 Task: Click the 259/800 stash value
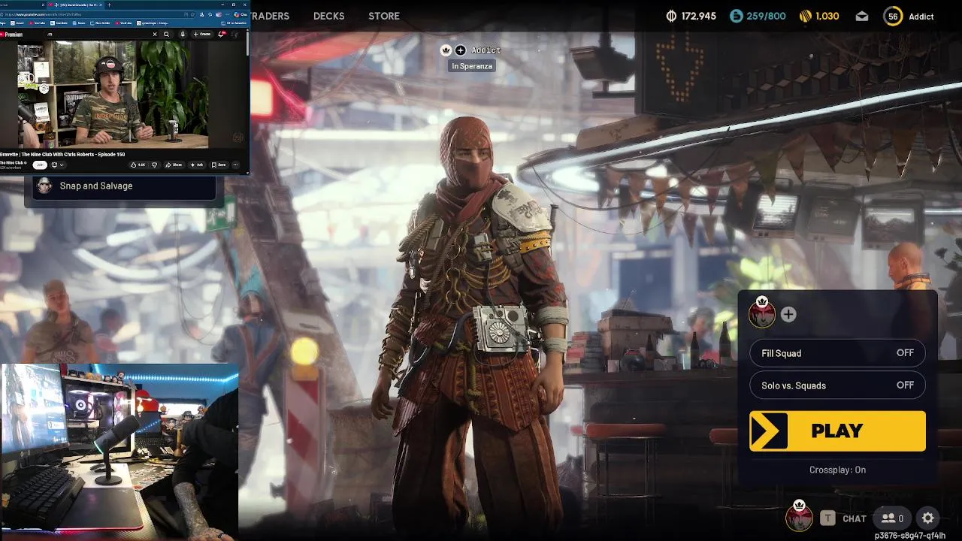tap(766, 16)
